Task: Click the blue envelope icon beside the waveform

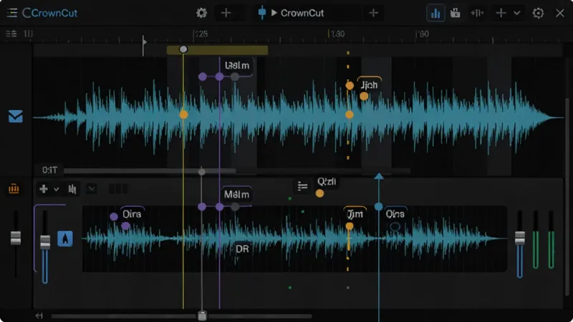Action: [x=16, y=117]
